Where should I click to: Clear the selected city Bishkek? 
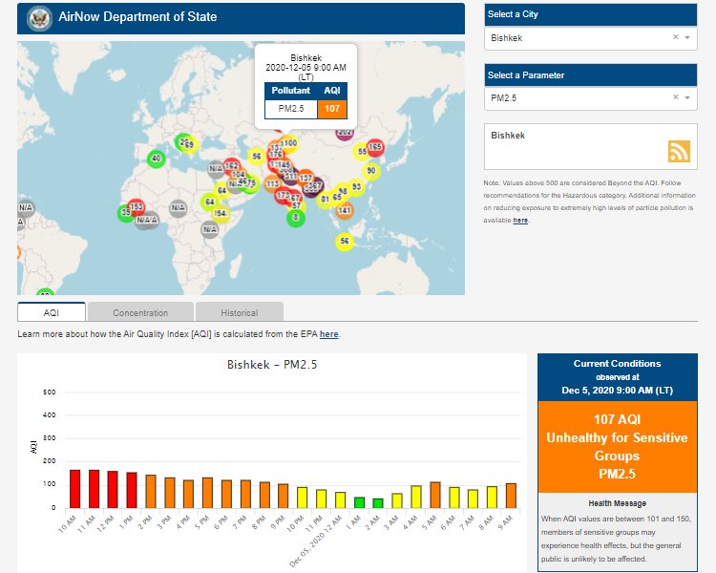[675, 38]
